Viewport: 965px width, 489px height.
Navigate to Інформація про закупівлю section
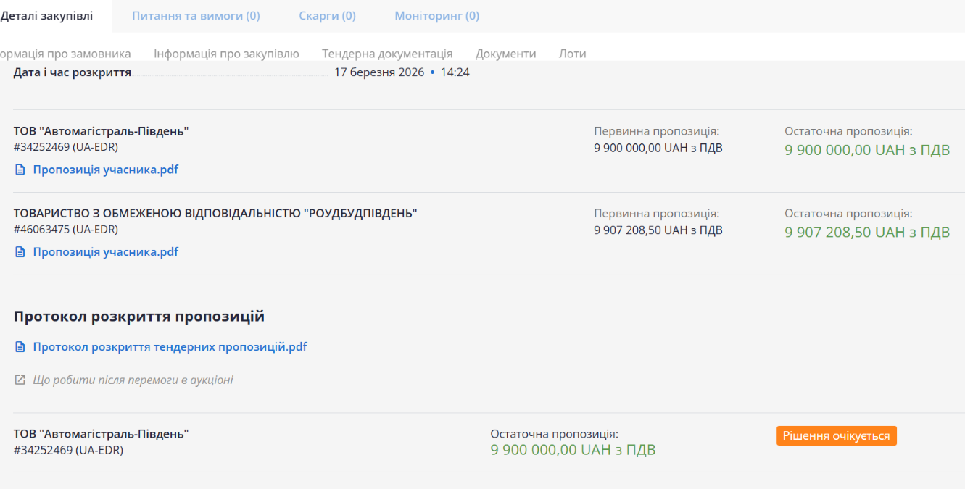click(226, 54)
